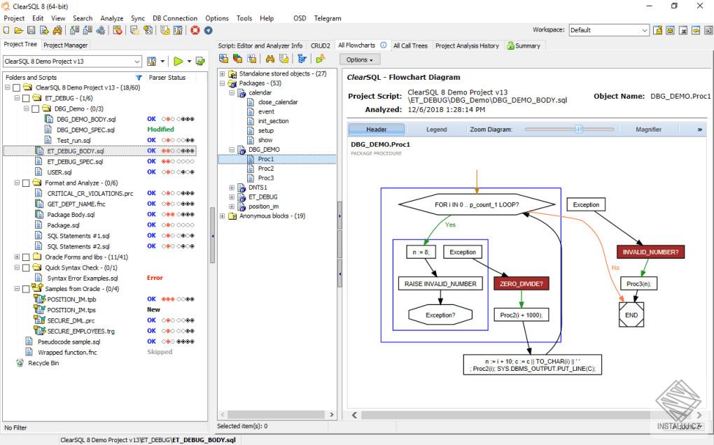Open the Workspace Default dropdown
Viewport: 714px width, 445px height.
click(609, 30)
